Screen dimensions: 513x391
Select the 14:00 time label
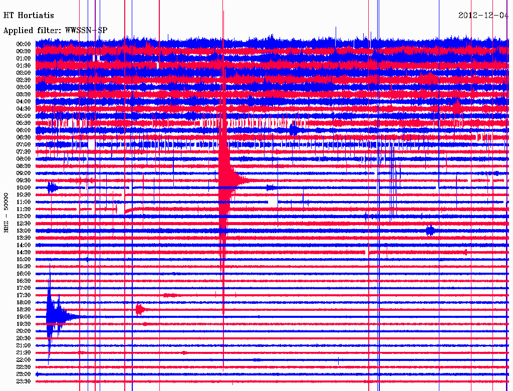[24, 245]
